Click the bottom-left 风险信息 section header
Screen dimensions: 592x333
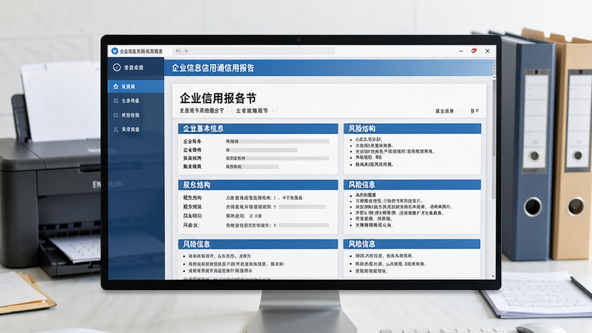[258, 244]
